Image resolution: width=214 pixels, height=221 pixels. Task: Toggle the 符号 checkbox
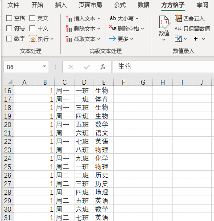tap(9, 28)
